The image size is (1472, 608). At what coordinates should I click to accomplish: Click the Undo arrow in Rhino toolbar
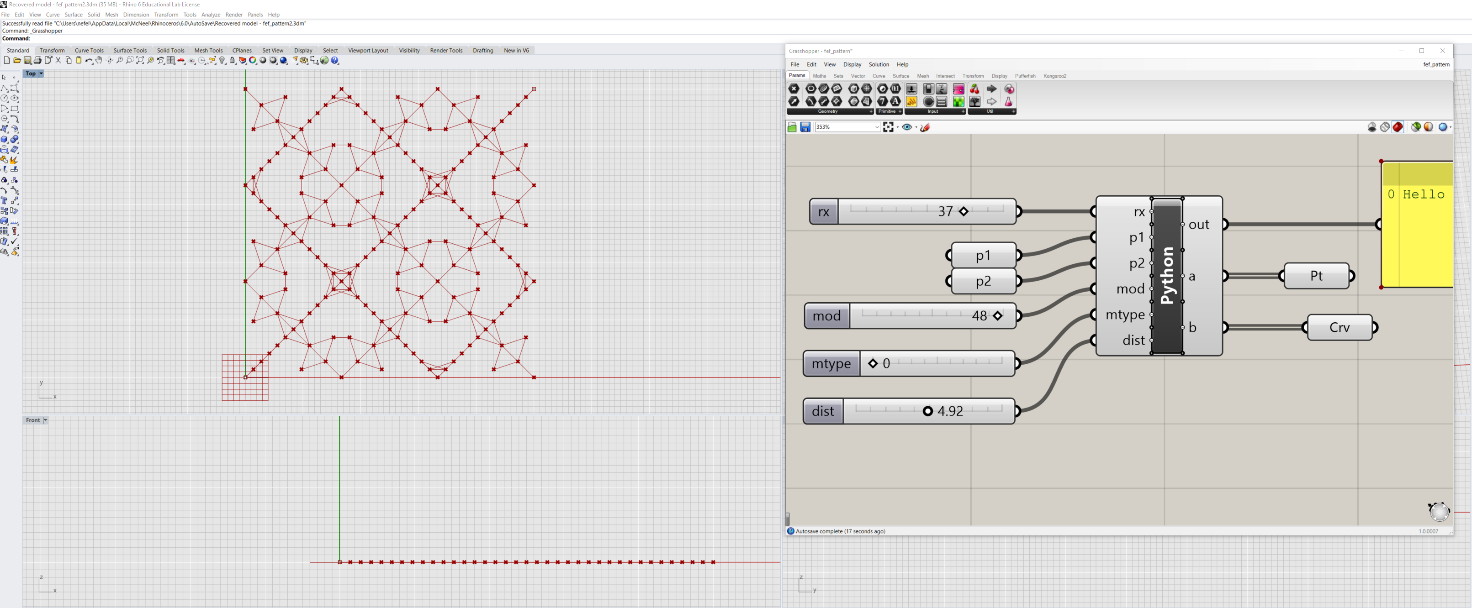point(89,61)
